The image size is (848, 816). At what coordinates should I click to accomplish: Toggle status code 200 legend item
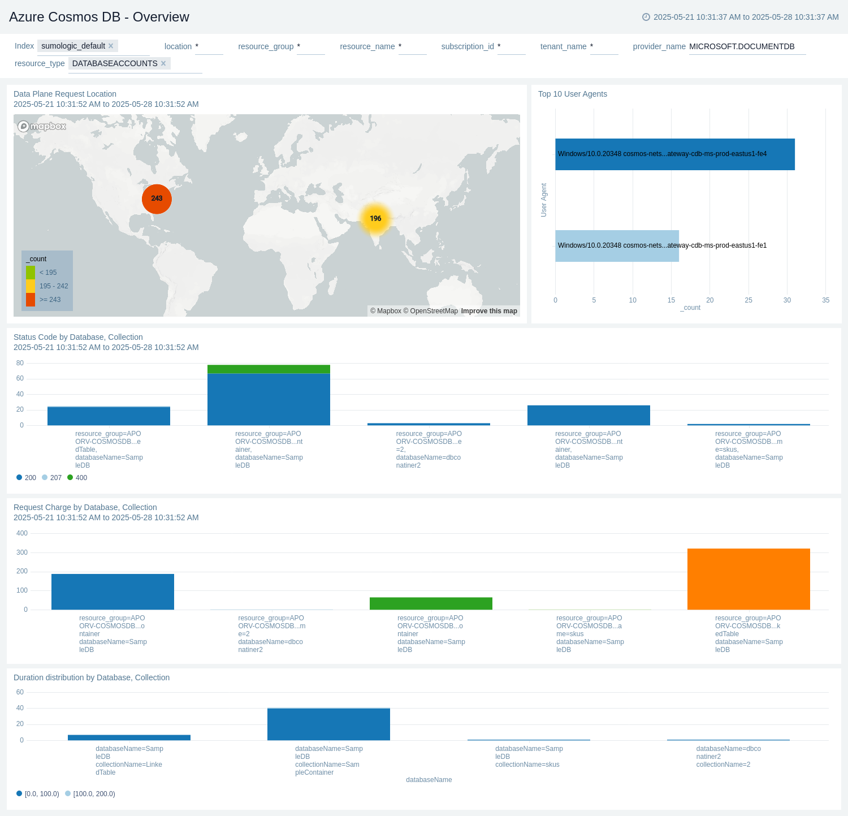point(26,478)
